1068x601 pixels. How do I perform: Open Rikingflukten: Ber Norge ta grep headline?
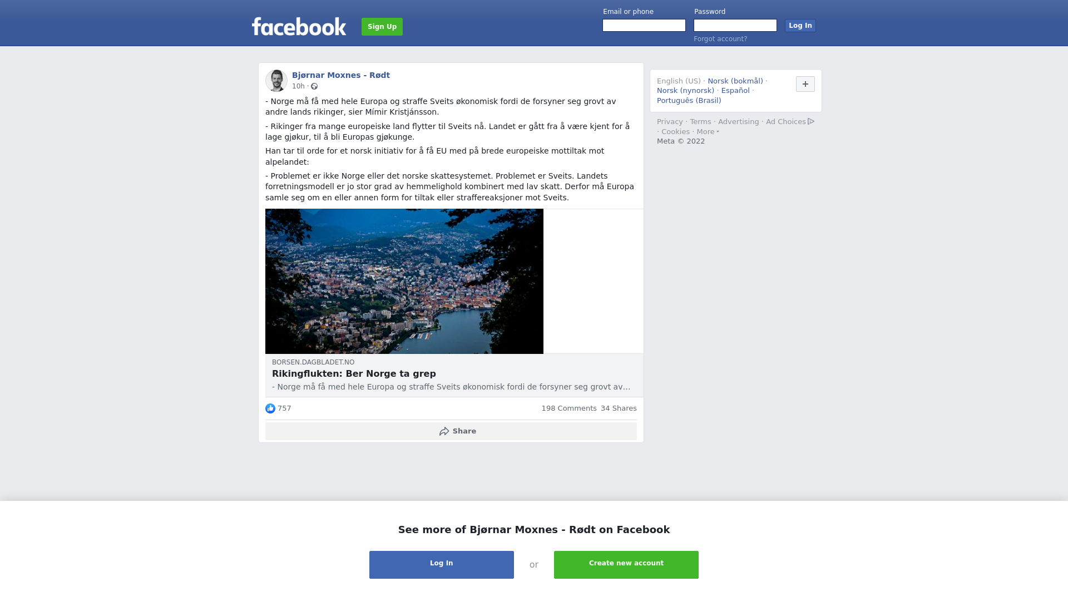tap(354, 374)
